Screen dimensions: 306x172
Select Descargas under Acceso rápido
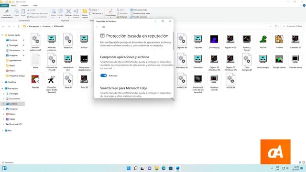(13, 45)
